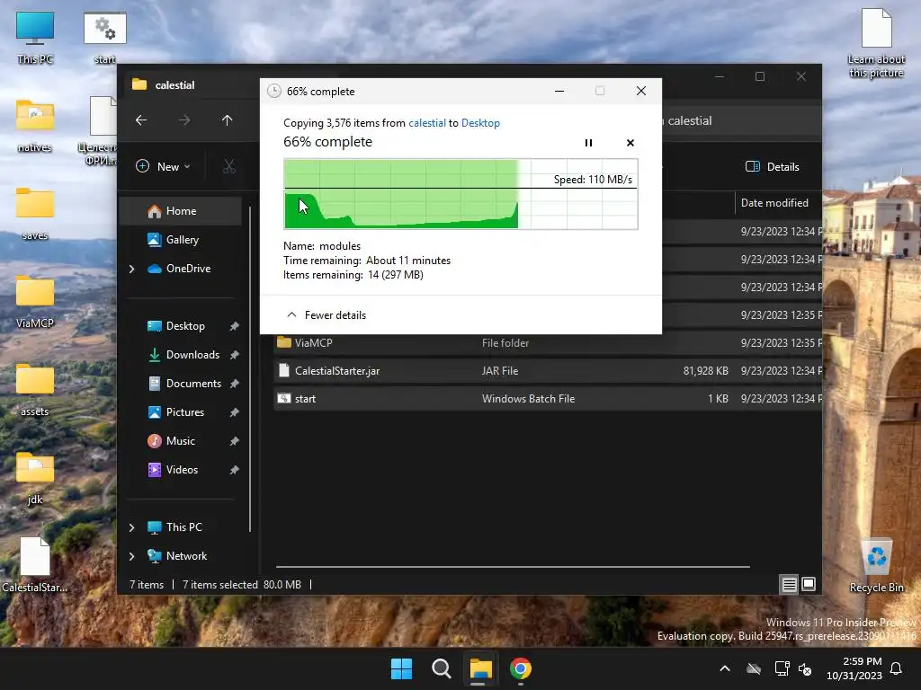Image resolution: width=921 pixels, height=690 pixels.
Task: Select CalestialStarter file on desktop
Action: 35,565
